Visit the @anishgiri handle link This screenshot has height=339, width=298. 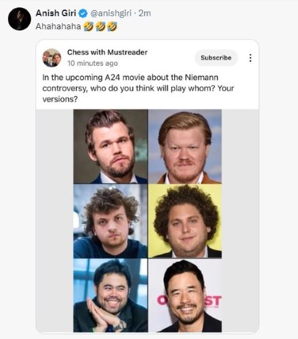click(x=110, y=14)
